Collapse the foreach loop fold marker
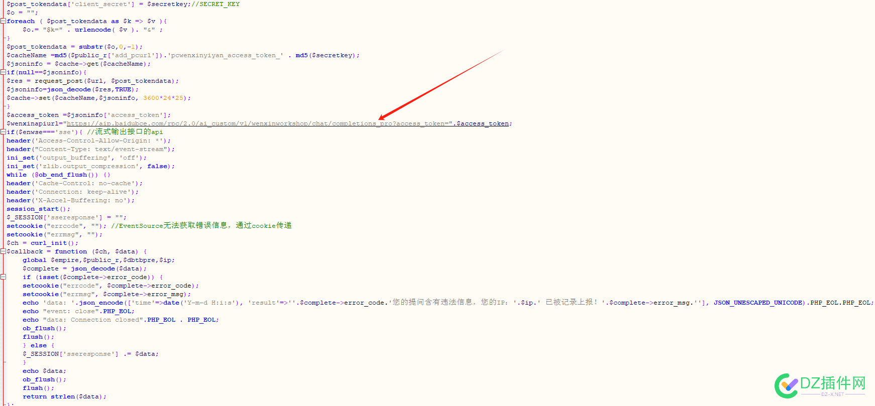 (3, 21)
